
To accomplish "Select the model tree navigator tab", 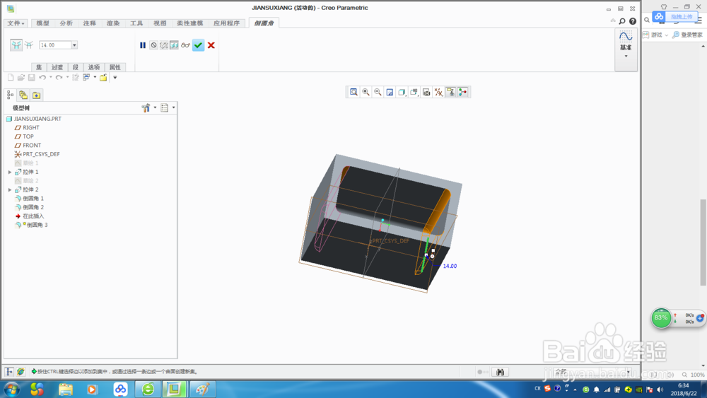I will pyautogui.click(x=11, y=95).
